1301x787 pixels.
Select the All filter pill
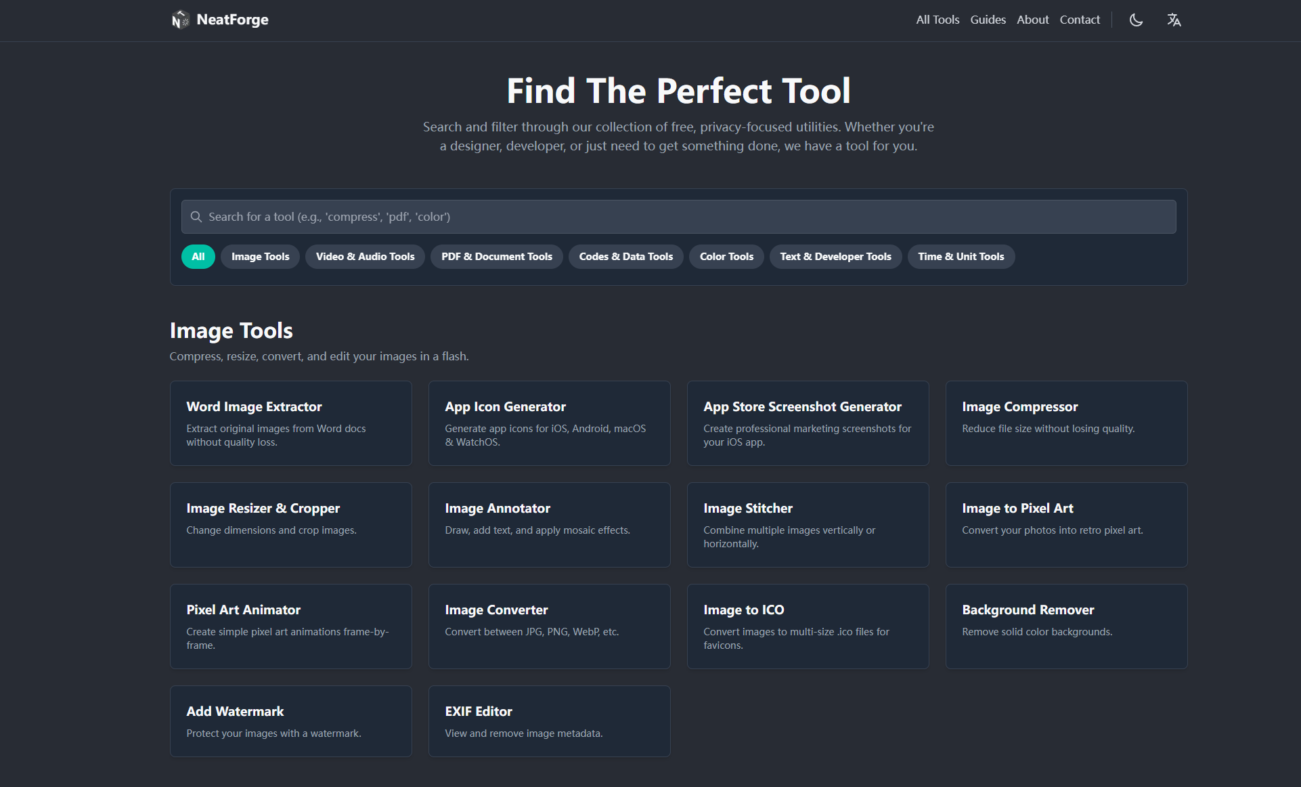[198, 256]
